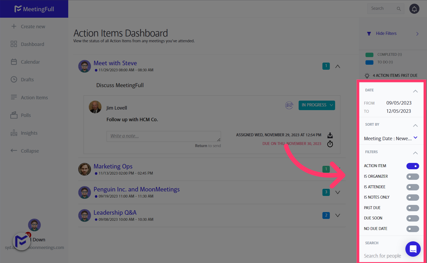
Task: Open the chat support bubble
Action: click(x=413, y=249)
